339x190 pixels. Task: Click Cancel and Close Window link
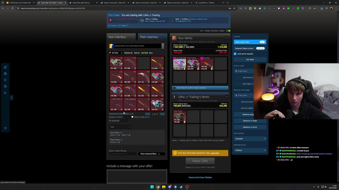[x=200, y=177]
